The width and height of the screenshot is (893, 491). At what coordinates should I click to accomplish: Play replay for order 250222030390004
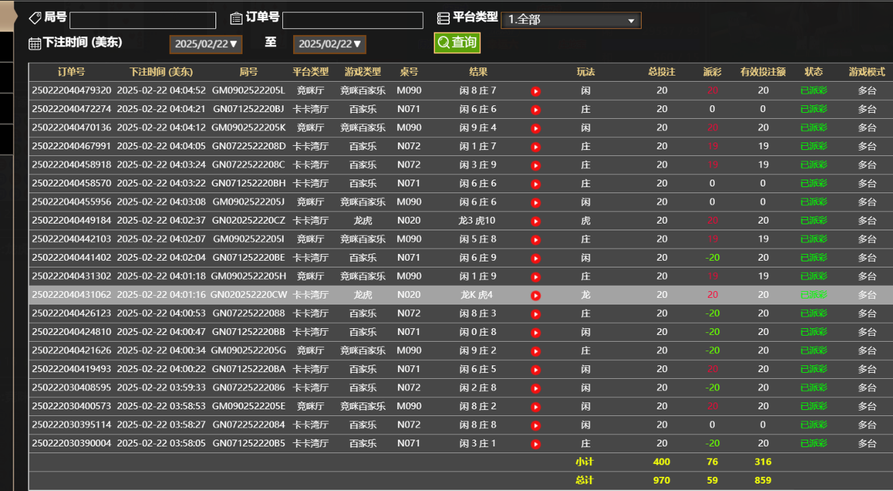tap(536, 444)
